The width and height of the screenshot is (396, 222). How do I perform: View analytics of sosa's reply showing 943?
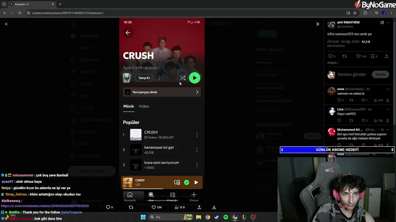coord(379,100)
